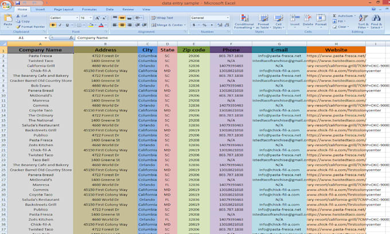Viewport: 390px width, 234px height.
Task: Open the font name dropdown showing Calibri
Action: click(77, 18)
